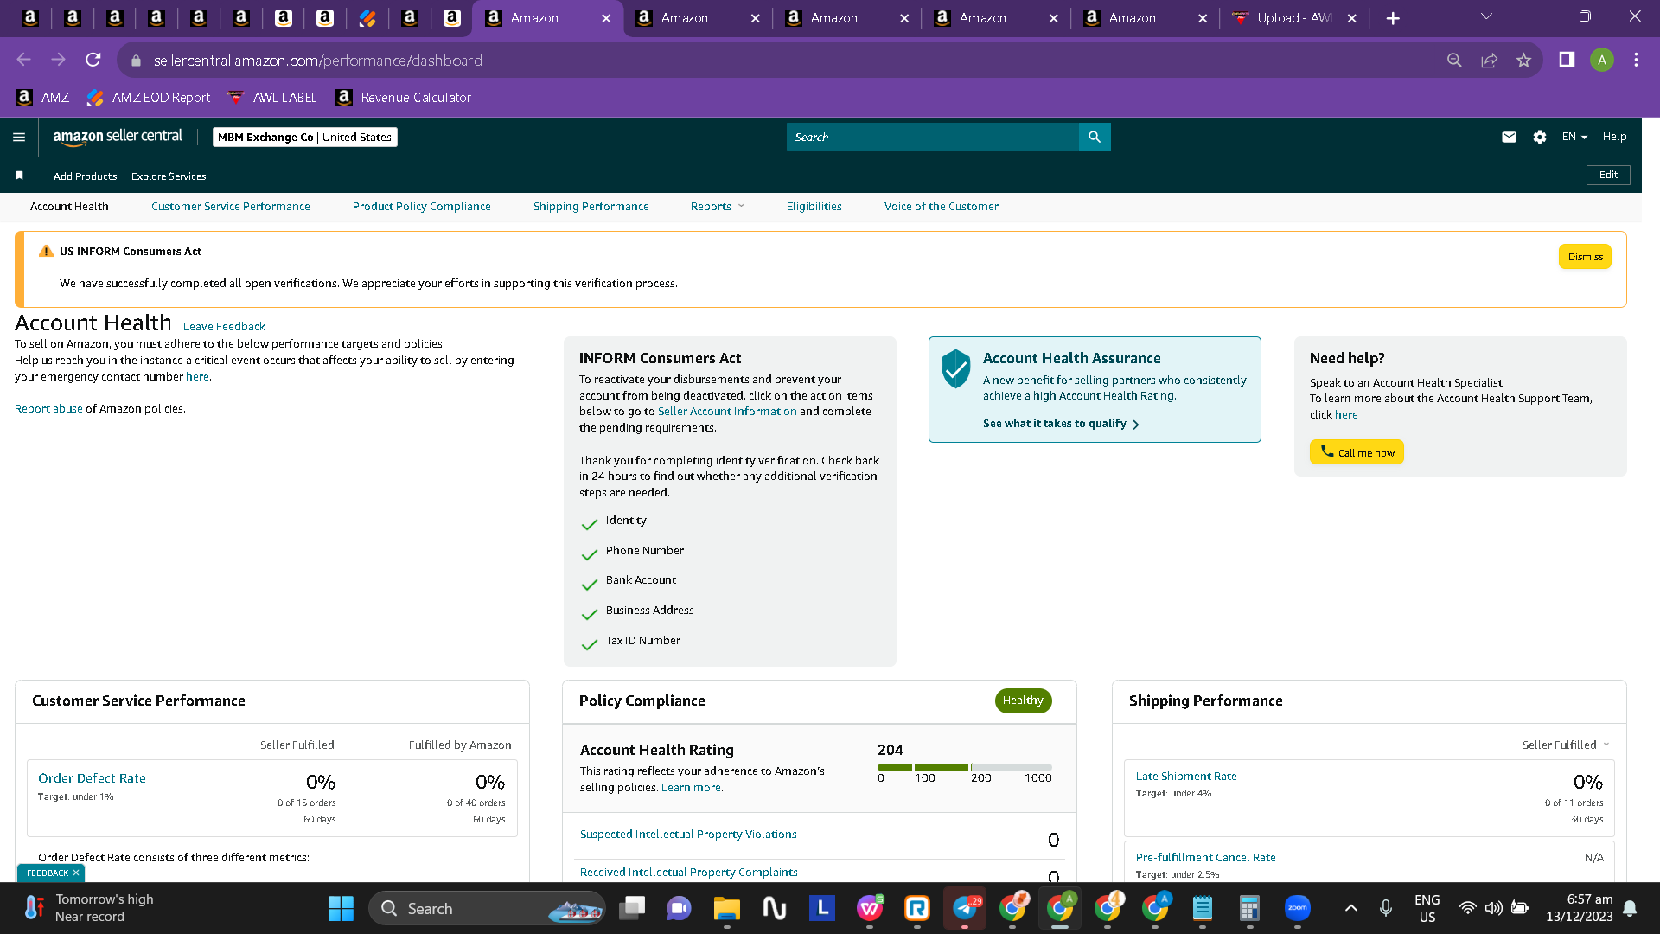Click the Report abuse link

point(48,408)
